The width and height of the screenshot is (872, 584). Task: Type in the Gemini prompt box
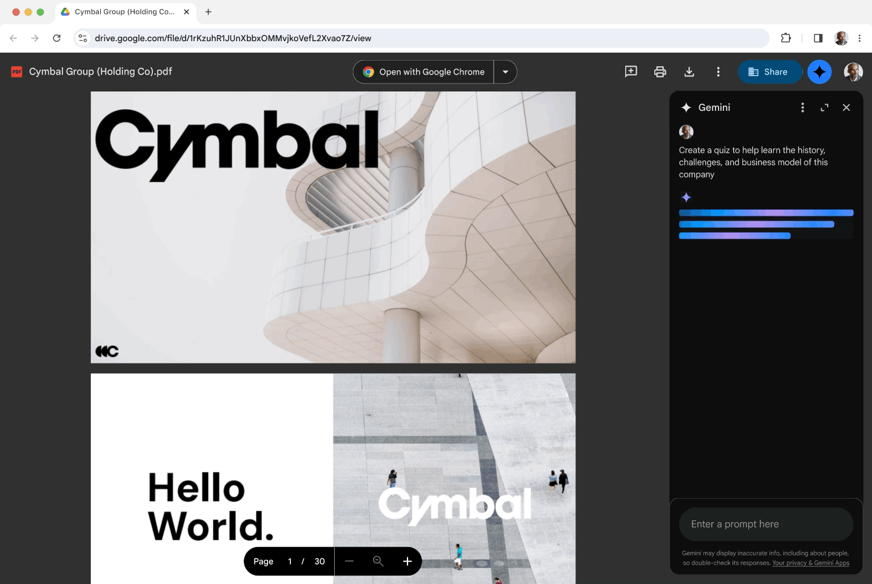pos(765,523)
